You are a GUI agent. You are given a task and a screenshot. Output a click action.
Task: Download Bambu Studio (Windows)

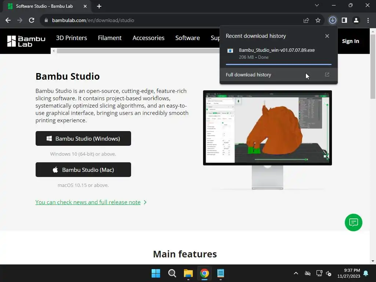point(83,138)
